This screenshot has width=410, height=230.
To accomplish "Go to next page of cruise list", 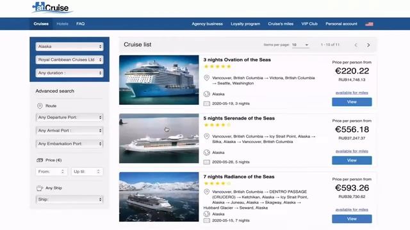I will (x=368, y=45).
